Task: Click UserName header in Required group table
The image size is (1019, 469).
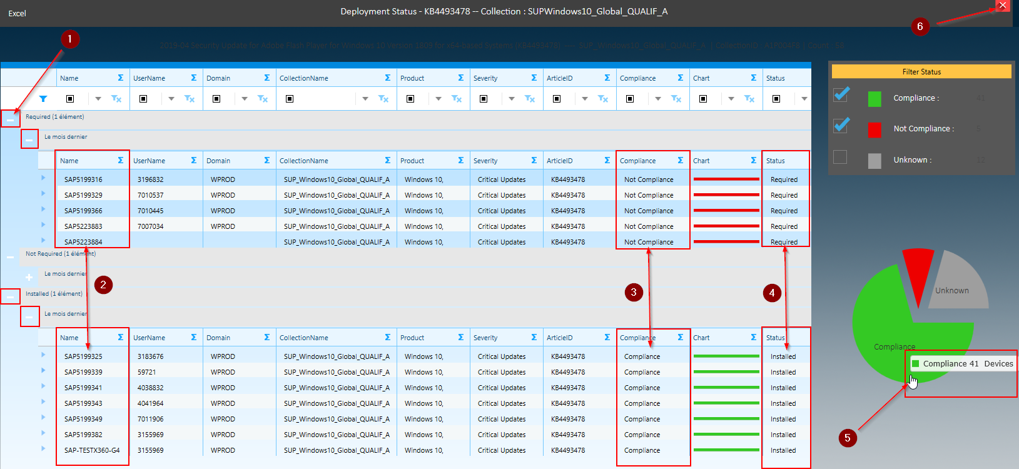Action: click(150, 161)
